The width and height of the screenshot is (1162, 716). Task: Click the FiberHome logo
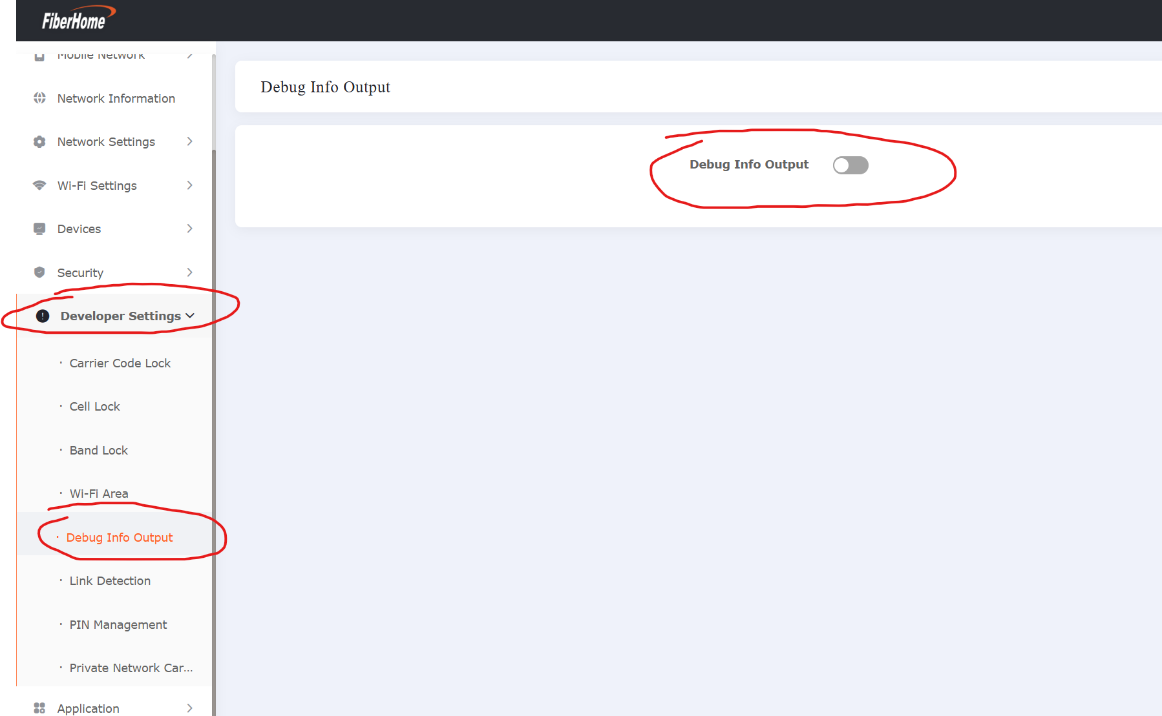point(77,19)
